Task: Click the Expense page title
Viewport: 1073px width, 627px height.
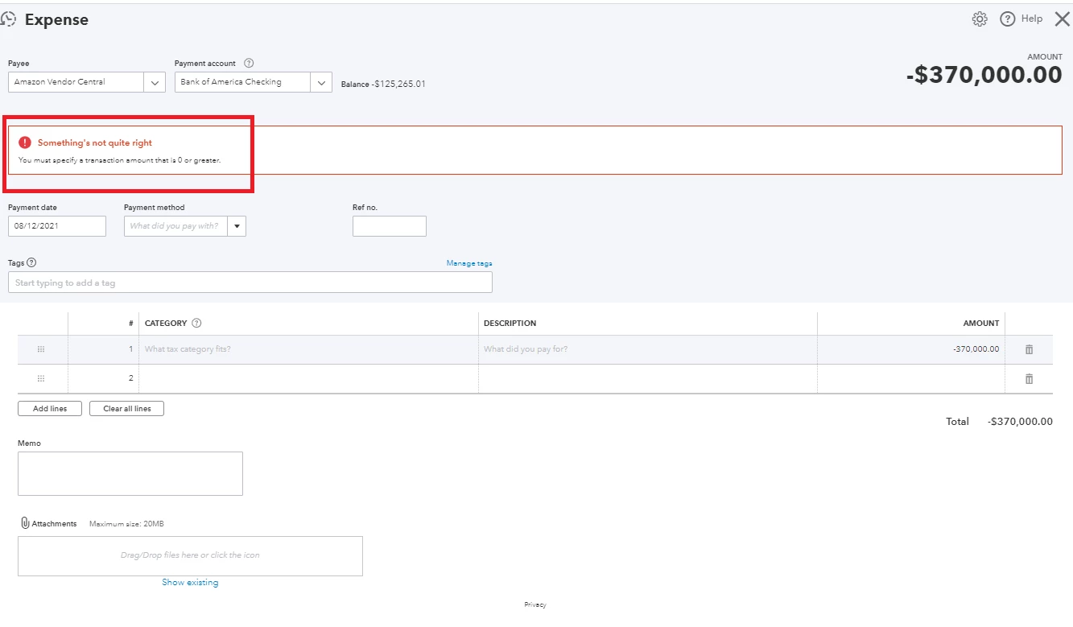Action: pos(56,20)
